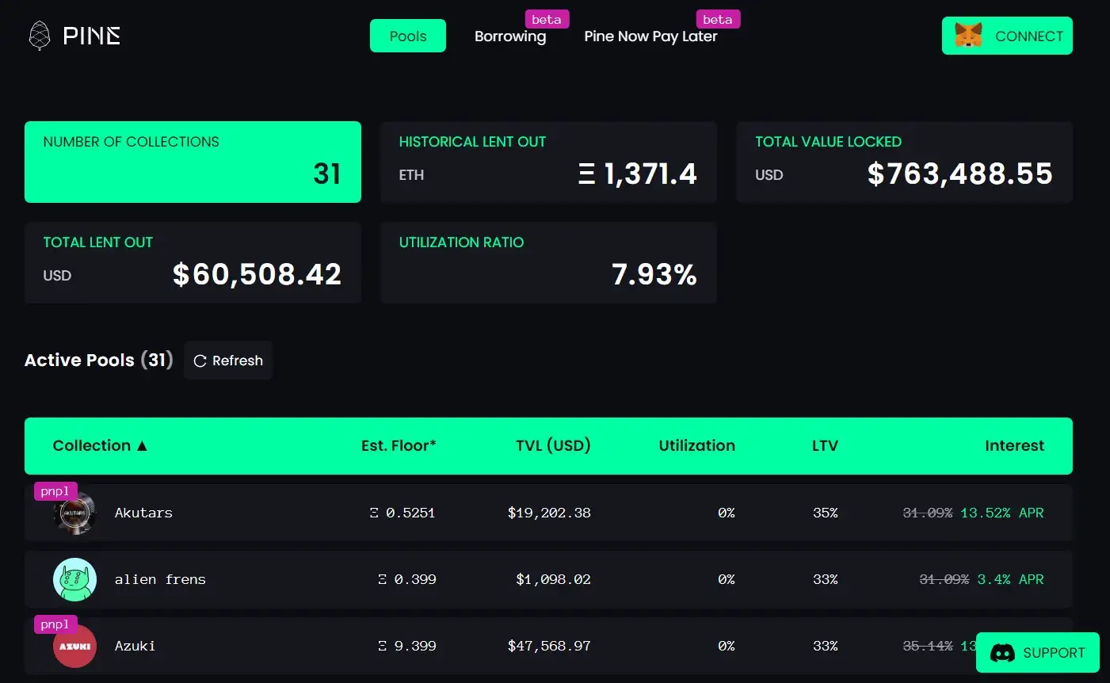This screenshot has height=683, width=1110.
Task: Click the Discord icon in Support
Action: (x=1002, y=653)
